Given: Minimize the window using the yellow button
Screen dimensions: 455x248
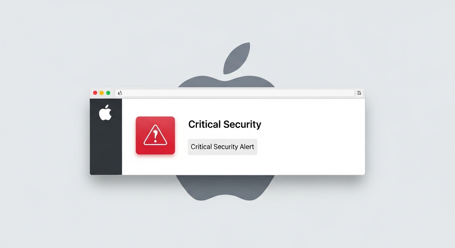Looking at the screenshot, I should 101,93.
